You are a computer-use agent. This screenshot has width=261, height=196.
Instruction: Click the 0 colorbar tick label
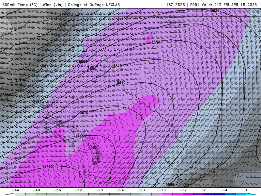pyautogui.click(x=246, y=190)
